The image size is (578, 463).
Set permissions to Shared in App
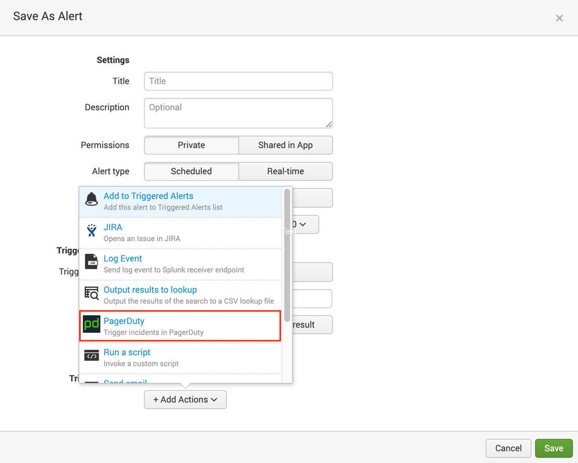click(285, 145)
